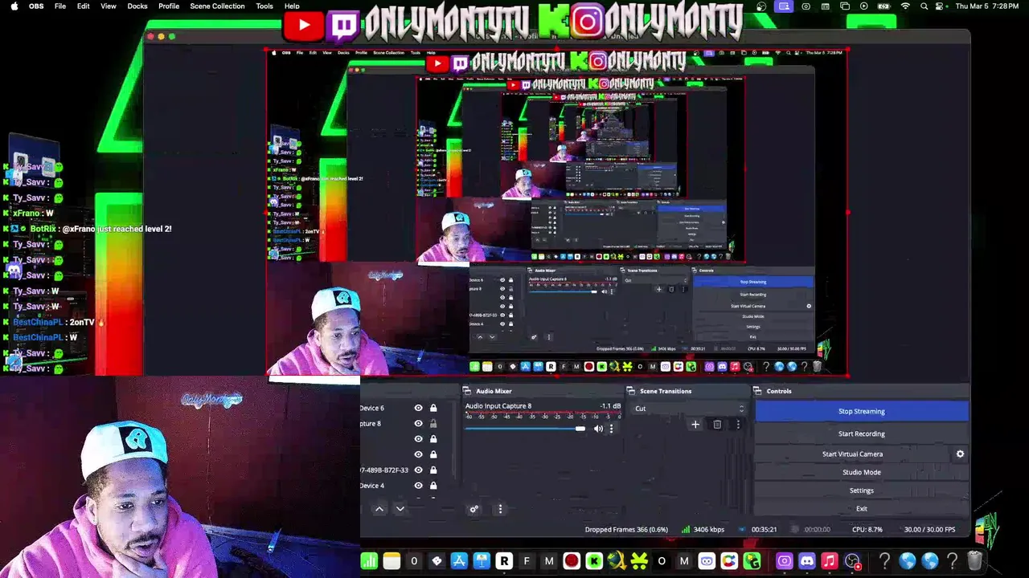
Task: Open the Cut transition dropdown
Action: coord(690,409)
